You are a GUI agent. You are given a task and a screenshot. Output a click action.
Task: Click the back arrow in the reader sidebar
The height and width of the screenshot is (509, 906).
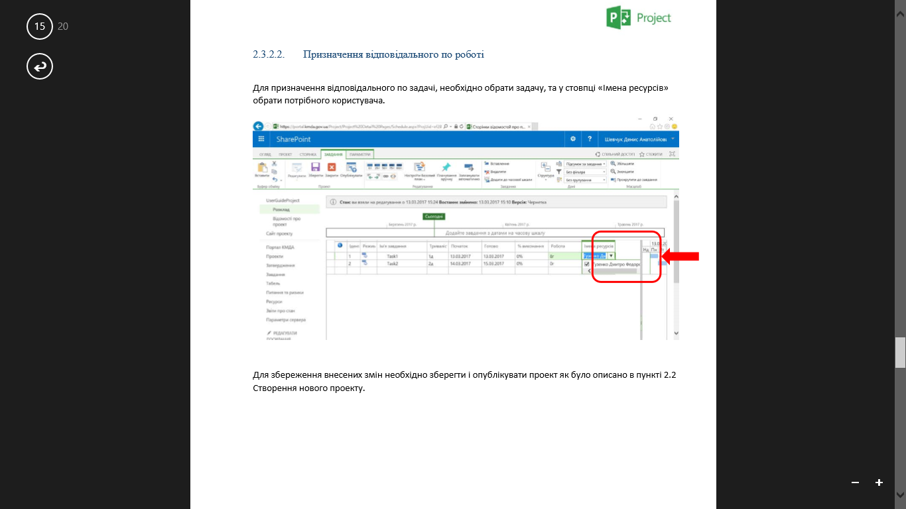click(40, 66)
